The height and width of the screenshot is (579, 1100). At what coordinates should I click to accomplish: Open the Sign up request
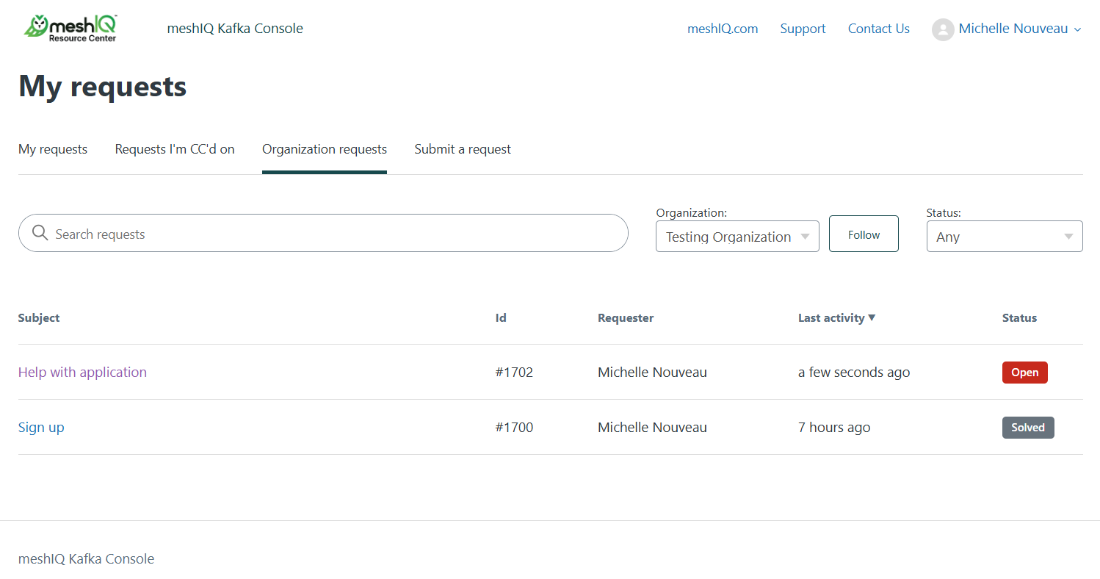[41, 427]
